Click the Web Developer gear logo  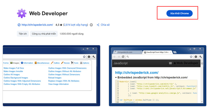click(22, 13)
